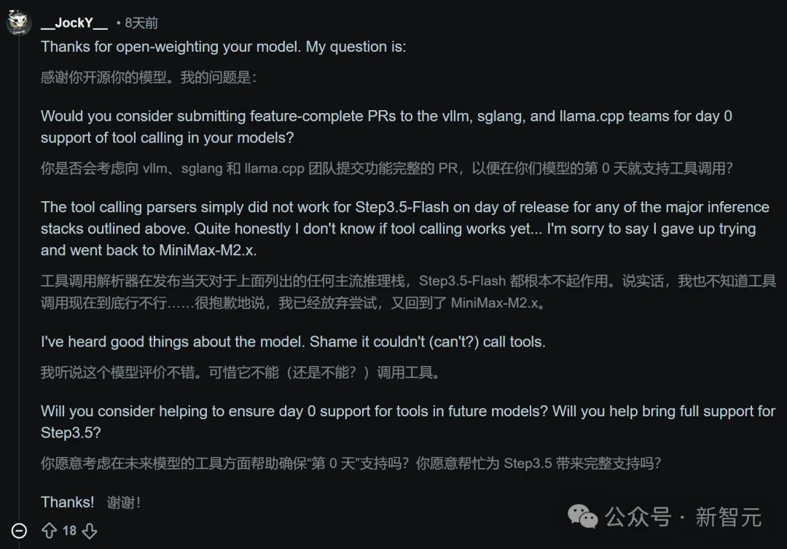Click the "新智元" watermark text
Viewport: 787px width, 549px height.
[x=728, y=517]
